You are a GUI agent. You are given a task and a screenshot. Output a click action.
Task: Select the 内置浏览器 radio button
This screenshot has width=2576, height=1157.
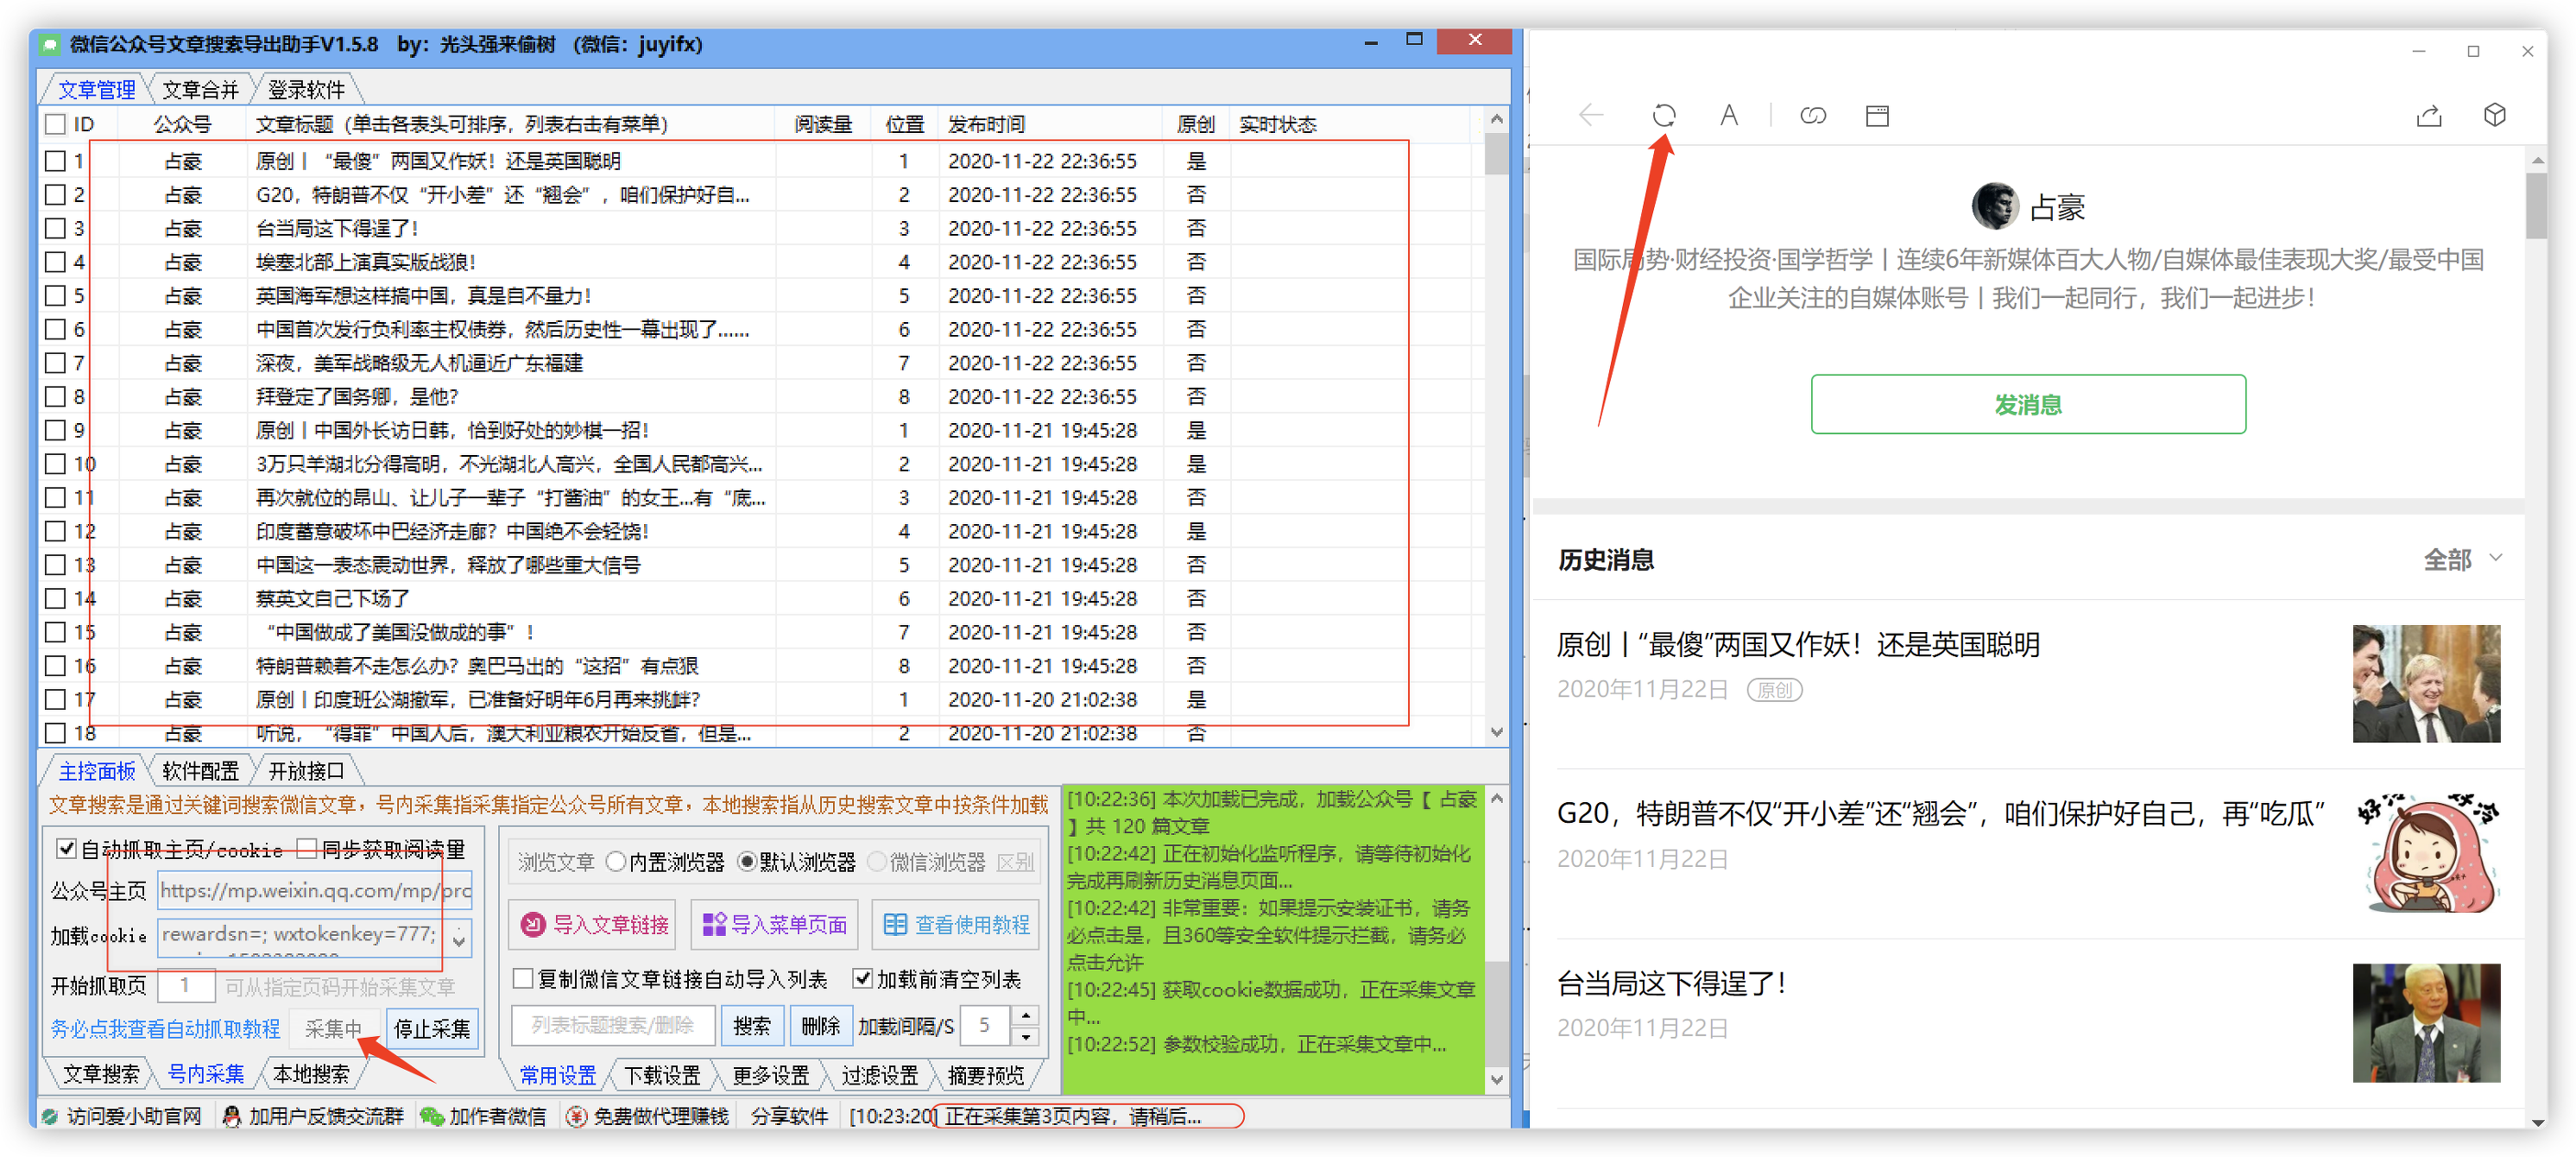pos(616,861)
